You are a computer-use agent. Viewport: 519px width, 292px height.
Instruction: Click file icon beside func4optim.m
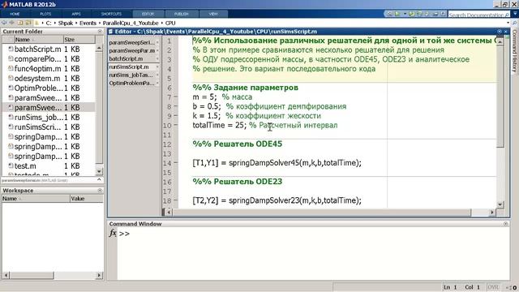tap(11, 68)
